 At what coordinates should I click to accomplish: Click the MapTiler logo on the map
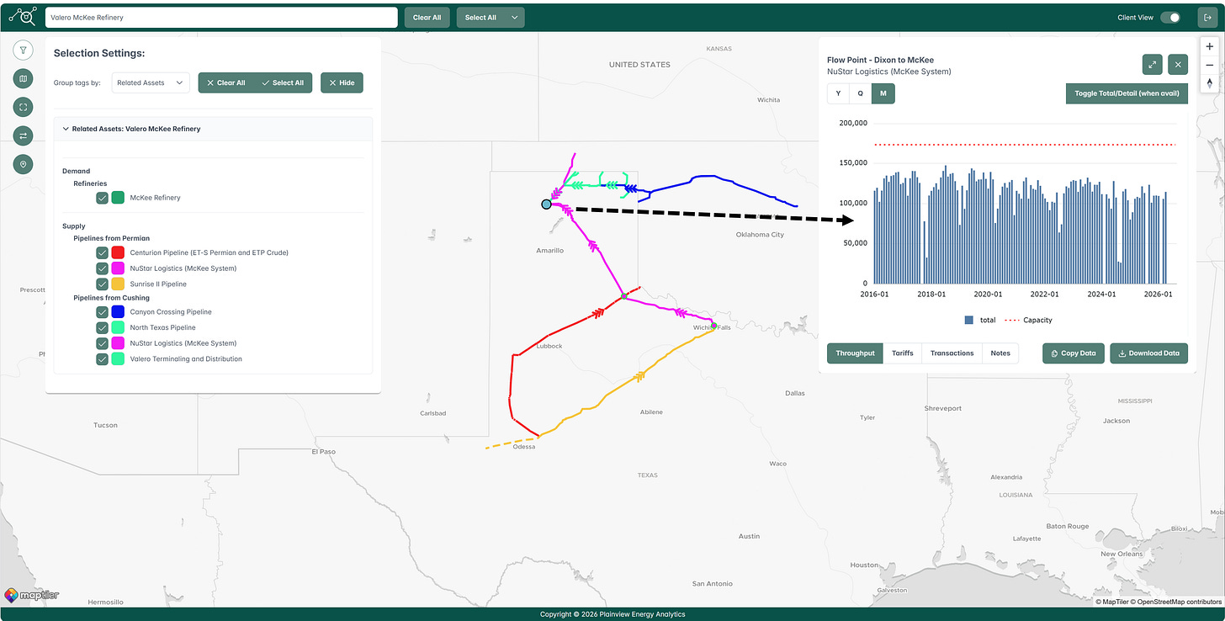(x=32, y=596)
